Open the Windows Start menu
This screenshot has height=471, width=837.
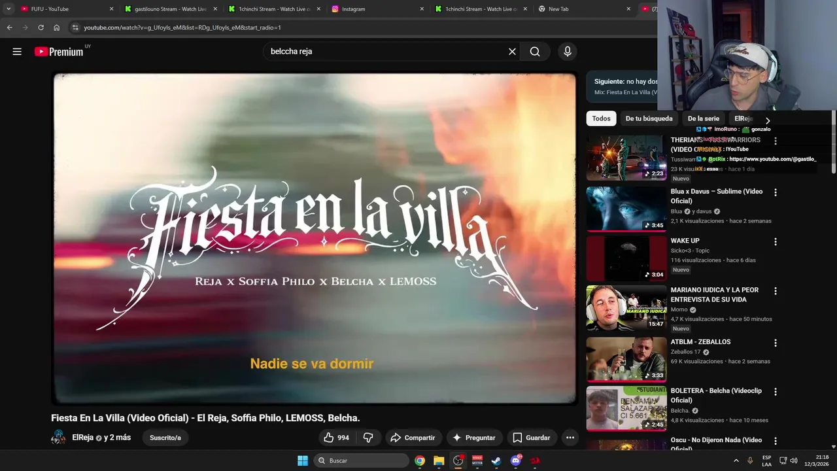coord(303,461)
